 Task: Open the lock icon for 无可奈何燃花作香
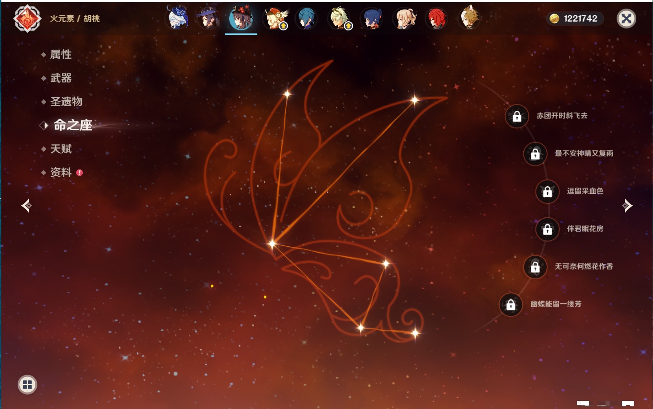pos(535,267)
